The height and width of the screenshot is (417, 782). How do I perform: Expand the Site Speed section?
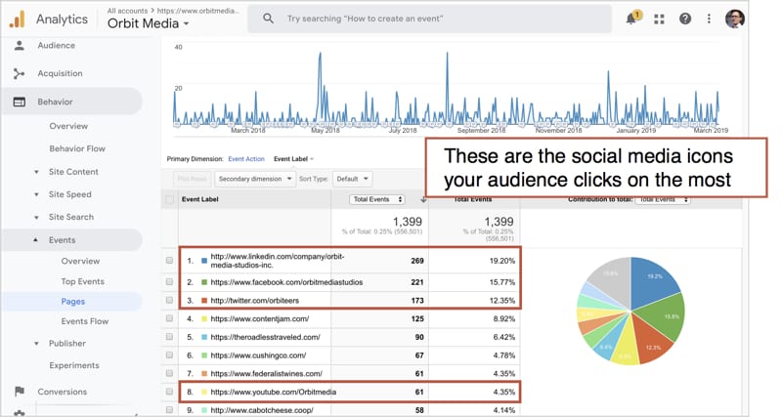click(x=36, y=194)
